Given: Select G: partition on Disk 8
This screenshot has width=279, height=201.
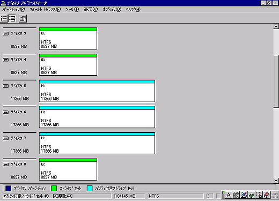Looking at the screenshot, I should click(68, 169).
